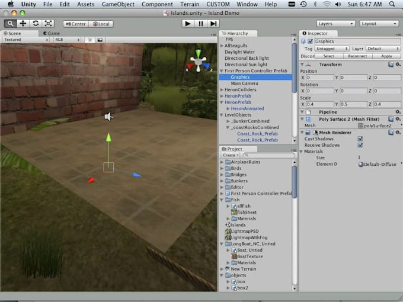Viewport: 403px width, 302px height.
Task: Open Mesh Filter help icon
Action: pos(391,119)
